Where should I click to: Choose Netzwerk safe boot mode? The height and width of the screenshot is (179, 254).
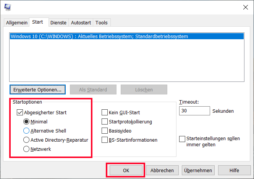click(x=26, y=149)
